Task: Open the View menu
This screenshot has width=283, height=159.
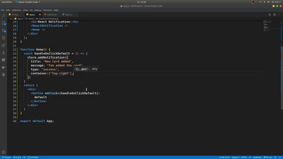Action: click(x=25, y=10)
